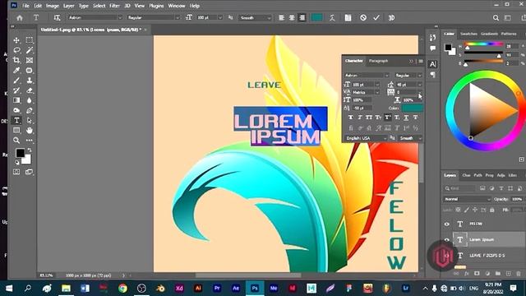This screenshot has width=526, height=296.
Task: Switch to the Gradients panel tab
Action: pyautogui.click(x=489, y=34)
